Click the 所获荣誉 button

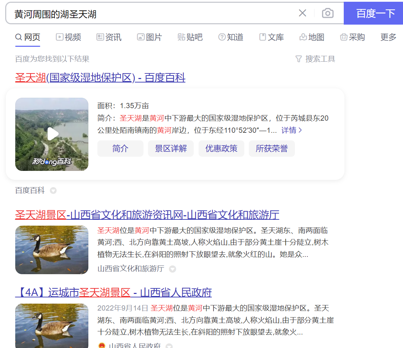point(272,149)
